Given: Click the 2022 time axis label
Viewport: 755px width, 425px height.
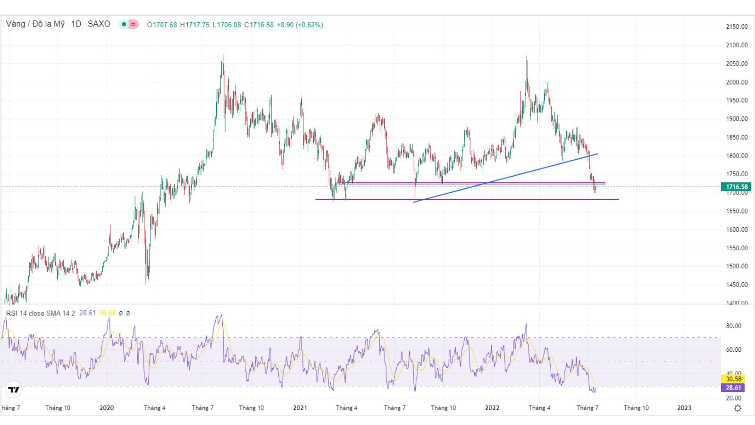Looking at the screenshot, I should 492,408.
